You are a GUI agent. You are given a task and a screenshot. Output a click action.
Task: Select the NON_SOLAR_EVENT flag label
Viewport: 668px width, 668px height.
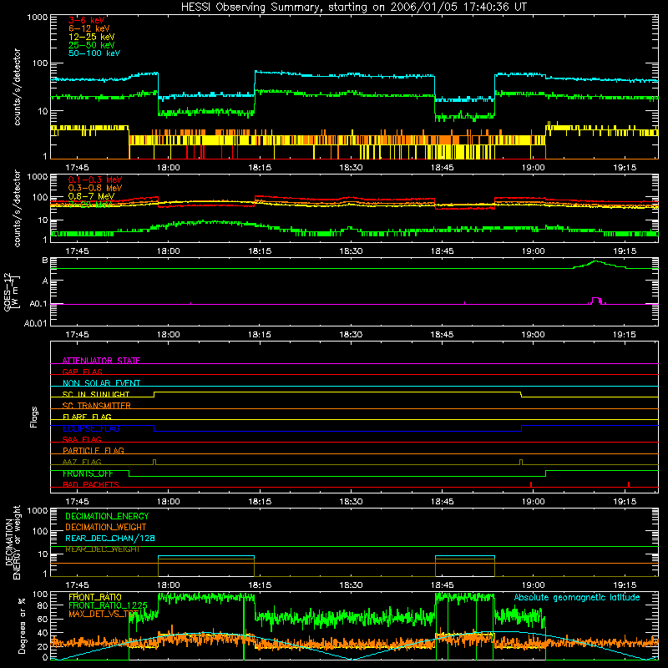pos(101,383)
